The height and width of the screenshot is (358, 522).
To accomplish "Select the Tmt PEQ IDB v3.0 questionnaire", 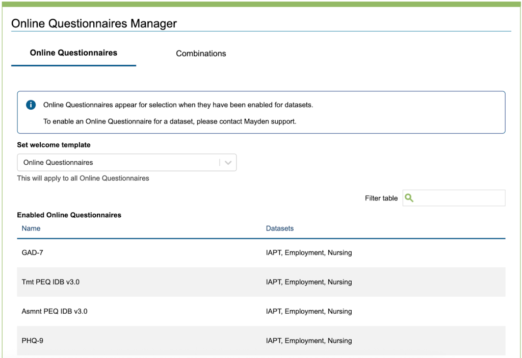I will (50, 282).
